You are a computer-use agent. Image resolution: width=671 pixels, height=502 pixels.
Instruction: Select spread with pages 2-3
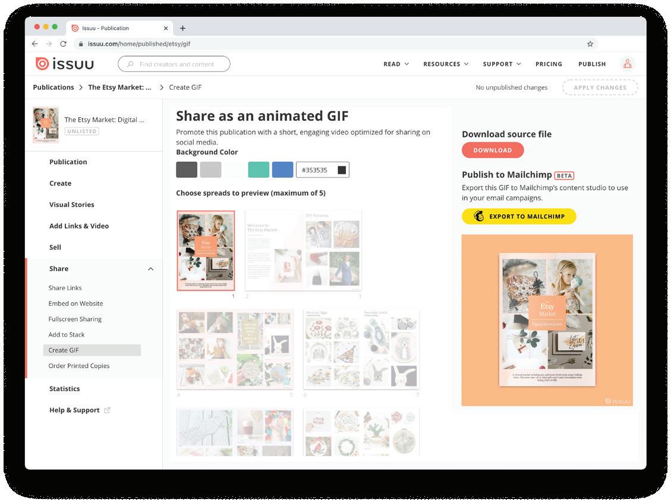tap(303, 250)
